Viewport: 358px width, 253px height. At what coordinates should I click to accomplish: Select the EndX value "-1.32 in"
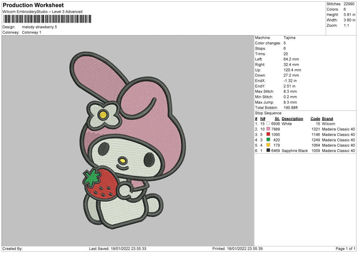point(290,81)
